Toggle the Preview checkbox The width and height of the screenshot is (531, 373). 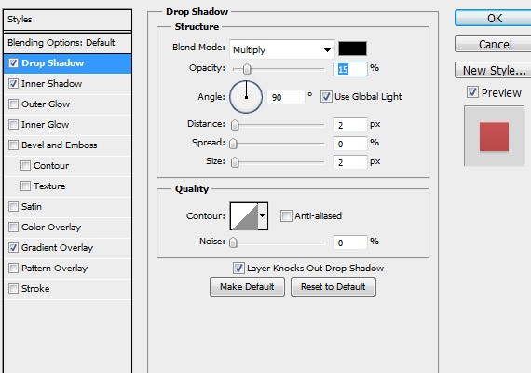pyautogui.click(x=472, y=92)
